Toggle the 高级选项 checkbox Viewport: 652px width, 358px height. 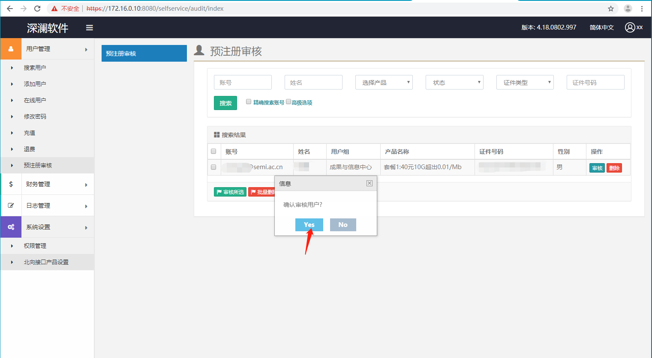click(x=288, y=101)
